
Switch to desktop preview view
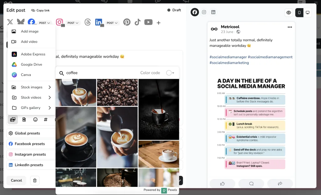(308, 13)
